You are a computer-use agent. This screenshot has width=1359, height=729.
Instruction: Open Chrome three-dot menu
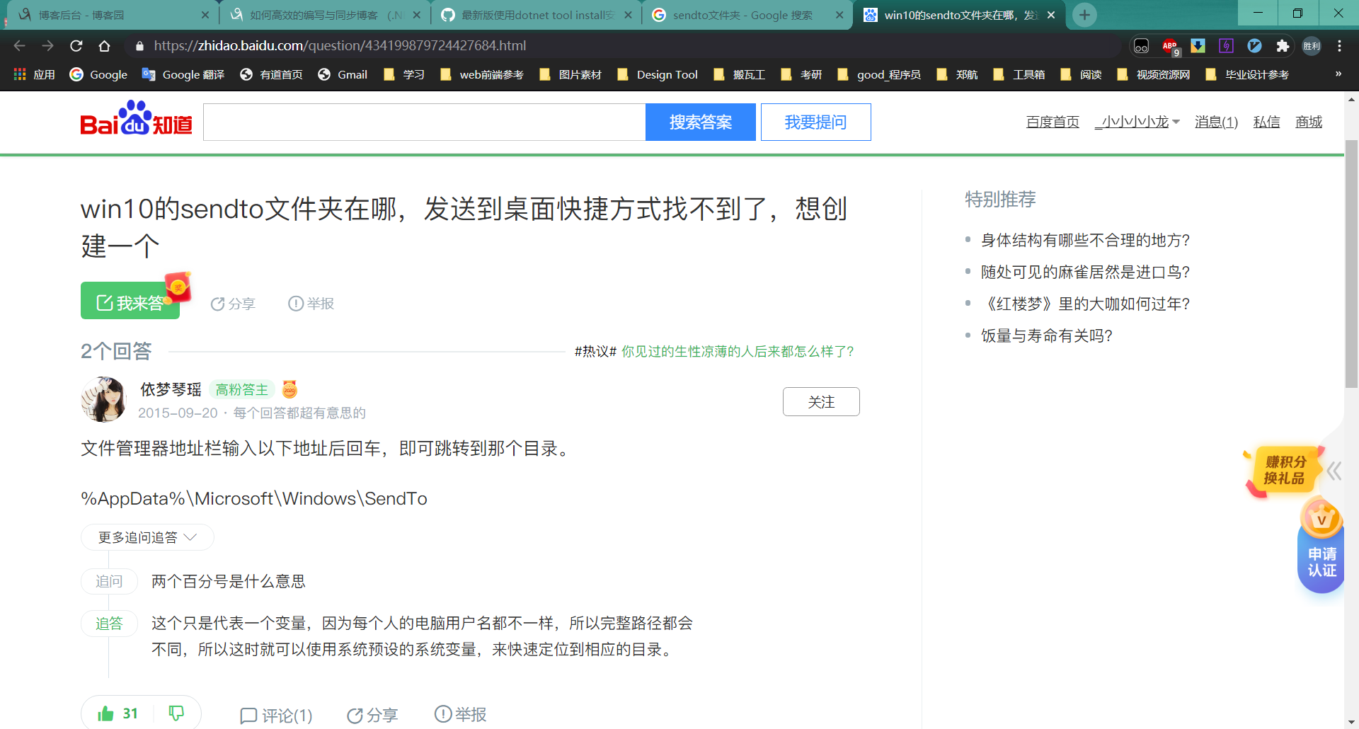click(x=1339, y=46)
